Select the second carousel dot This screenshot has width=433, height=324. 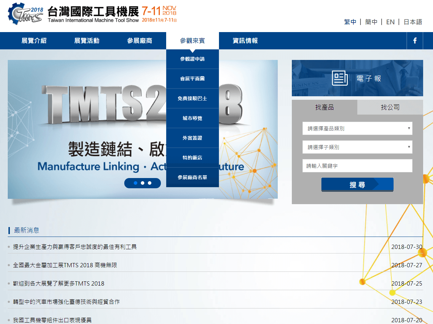click(x=143, y=183)
